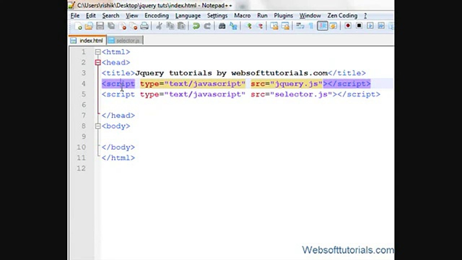
Task: Click "selector.js" in the script src on line 5
Action: [301, 94]
